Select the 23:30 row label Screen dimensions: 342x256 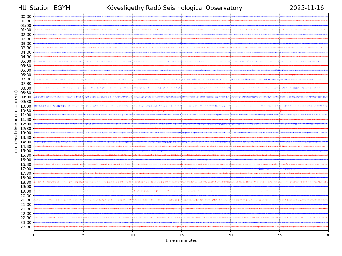26,227
